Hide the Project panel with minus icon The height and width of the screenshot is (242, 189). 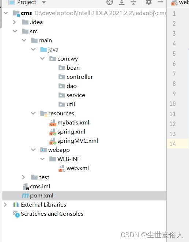pyautogui.click(x=160, y=2)
